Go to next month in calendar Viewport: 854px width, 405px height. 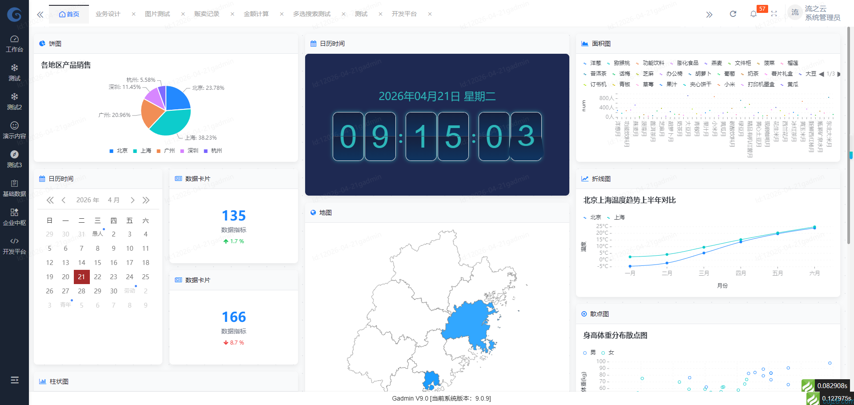click(x=132, y=200)
